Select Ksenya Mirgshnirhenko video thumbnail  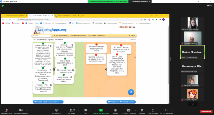(x=193, y=24)
